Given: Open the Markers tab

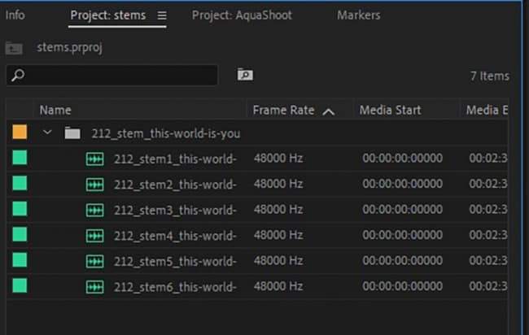Looking at the screenshot, I should coord(357,15).
